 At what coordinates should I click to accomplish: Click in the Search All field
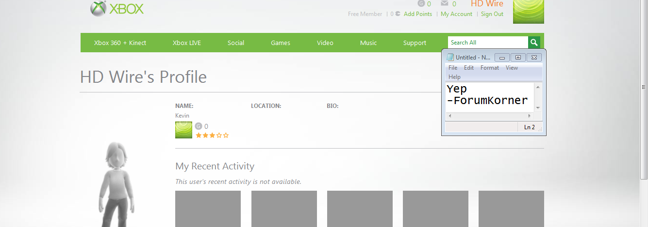click(x=488, y=43)
